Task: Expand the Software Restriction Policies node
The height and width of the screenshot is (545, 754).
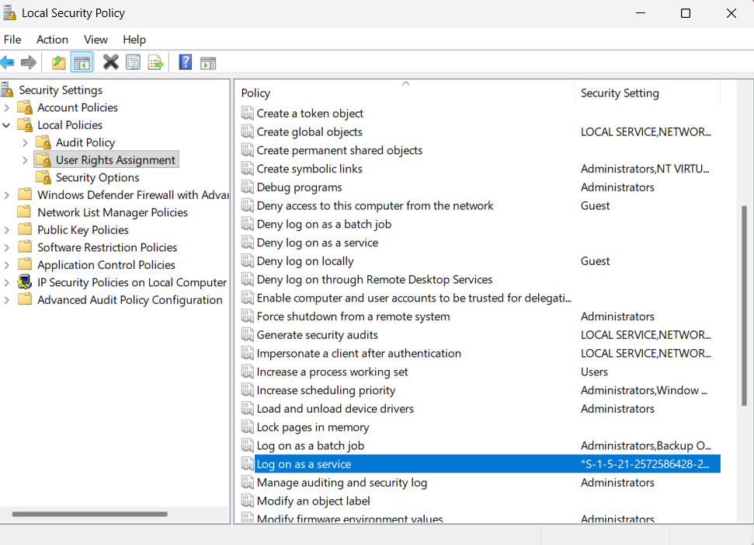Action: (7, 247)
